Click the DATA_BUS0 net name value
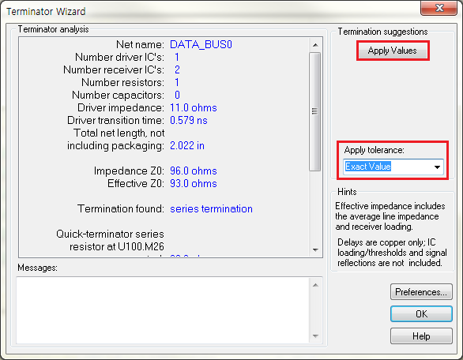The height and width of the screenshot is (360, 463). click(201, 44)
